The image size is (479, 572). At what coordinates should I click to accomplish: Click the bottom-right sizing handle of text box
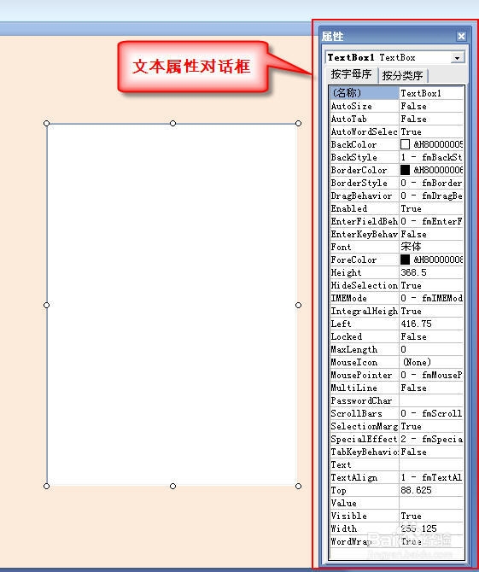coord(299,486)
